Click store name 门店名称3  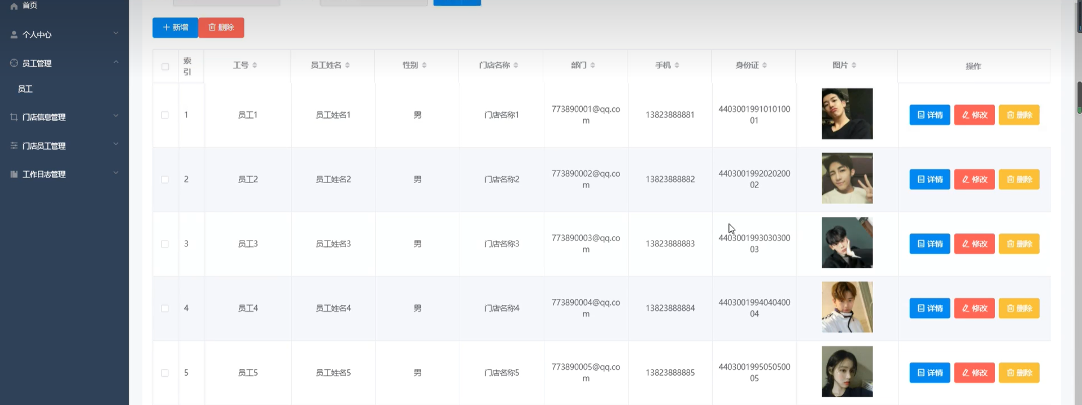pos(501,243)
